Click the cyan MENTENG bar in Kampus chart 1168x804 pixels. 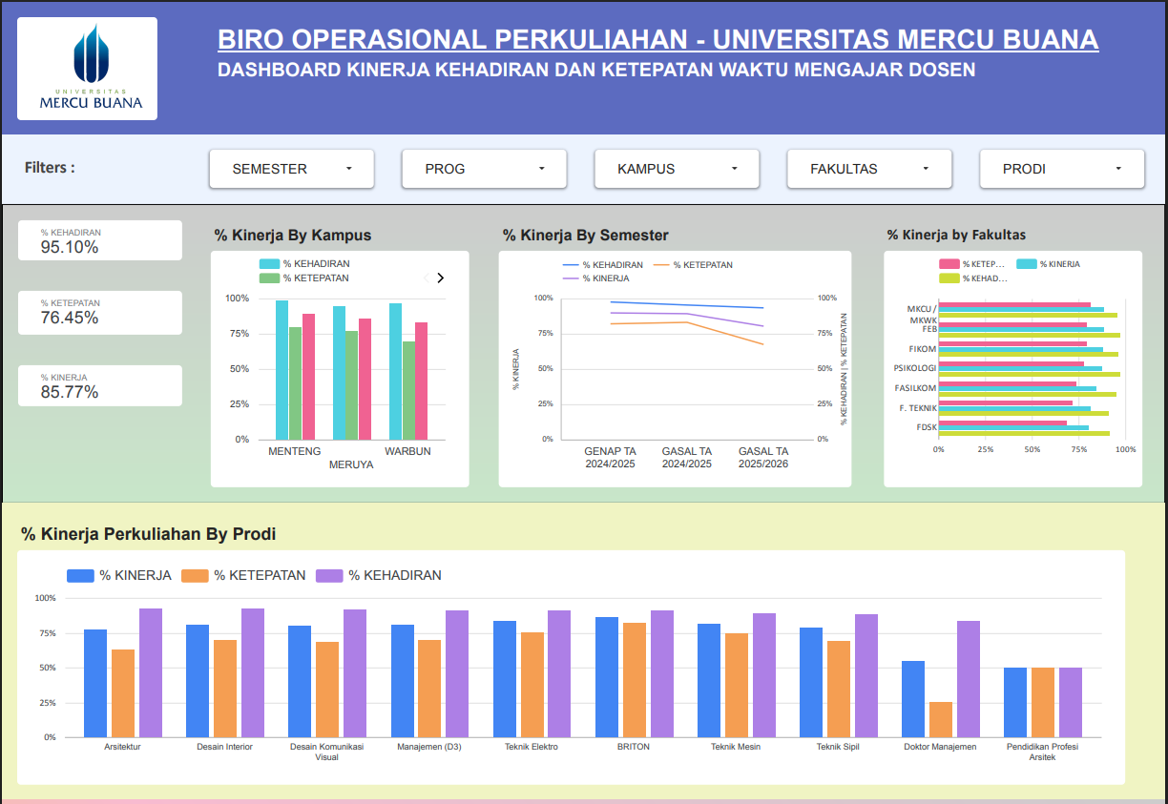click(282, 370)
